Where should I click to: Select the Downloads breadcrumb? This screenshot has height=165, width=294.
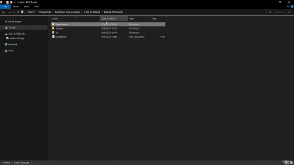coord(45,12)
